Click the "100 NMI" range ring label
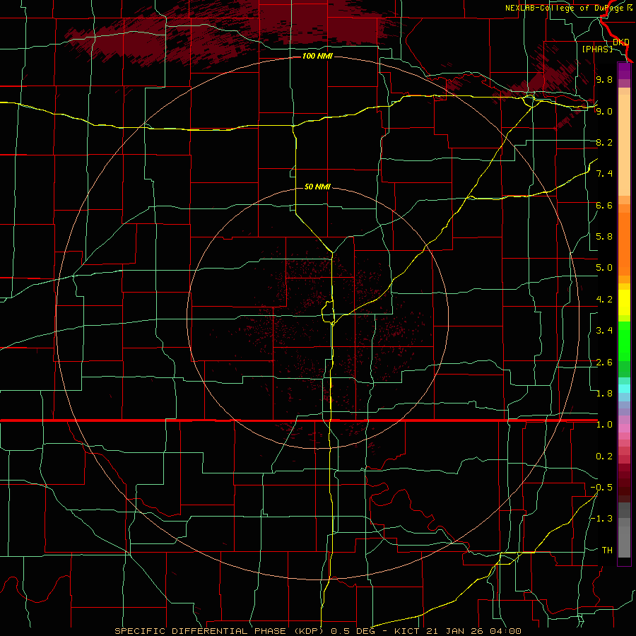 click(x=317, y=56)
